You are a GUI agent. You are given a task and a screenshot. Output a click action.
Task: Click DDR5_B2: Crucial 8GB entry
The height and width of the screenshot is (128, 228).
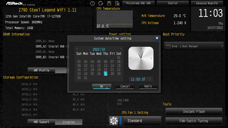[x=50, y=57]
